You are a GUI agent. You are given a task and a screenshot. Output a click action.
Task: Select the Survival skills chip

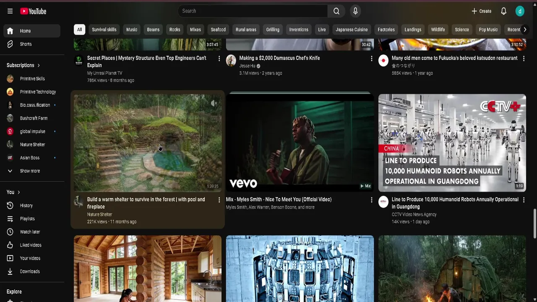pos(104,30)
